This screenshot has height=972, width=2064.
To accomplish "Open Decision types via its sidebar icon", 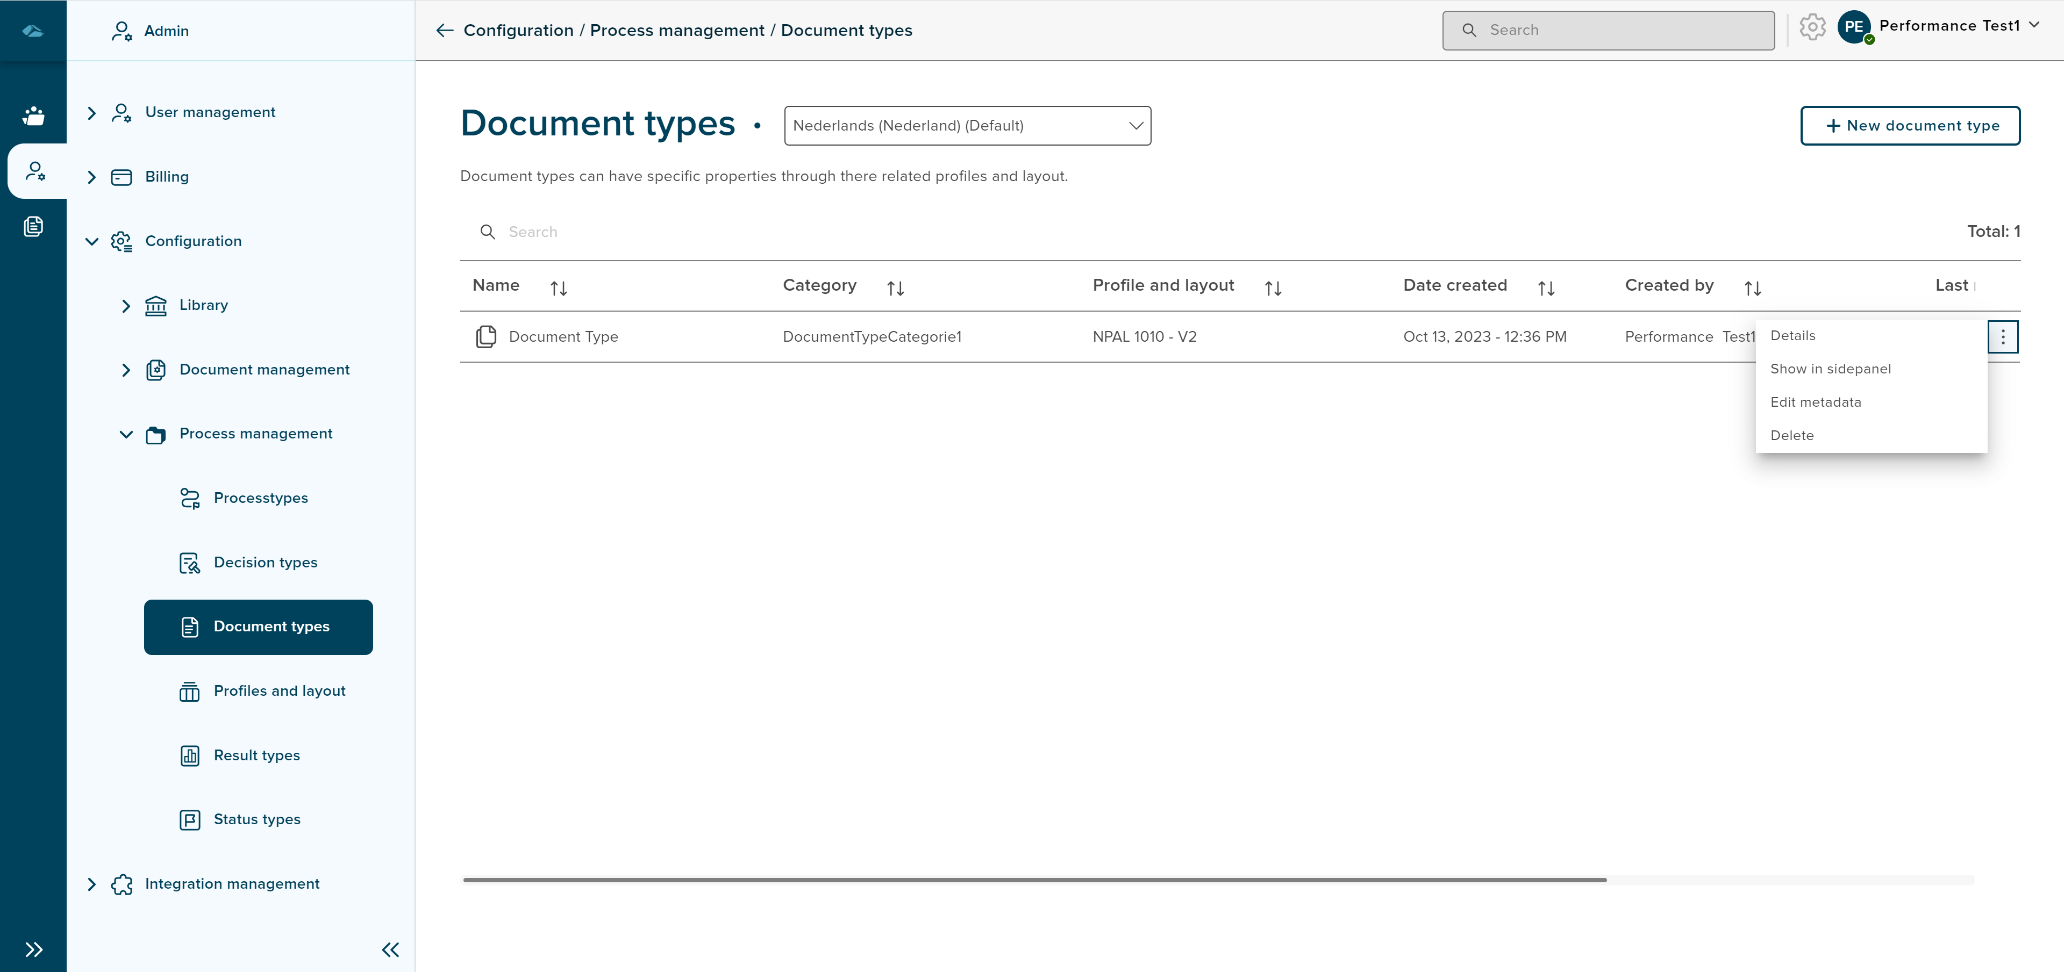I will coord(189,563).
